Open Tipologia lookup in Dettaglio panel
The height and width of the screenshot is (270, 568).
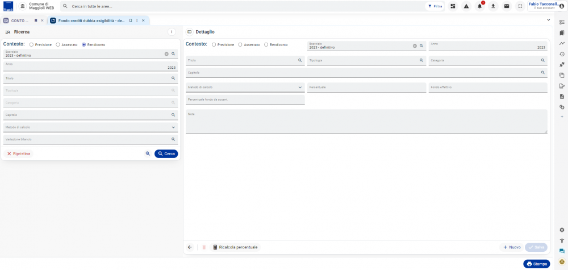pyautogui.click(x=421, y=60)
